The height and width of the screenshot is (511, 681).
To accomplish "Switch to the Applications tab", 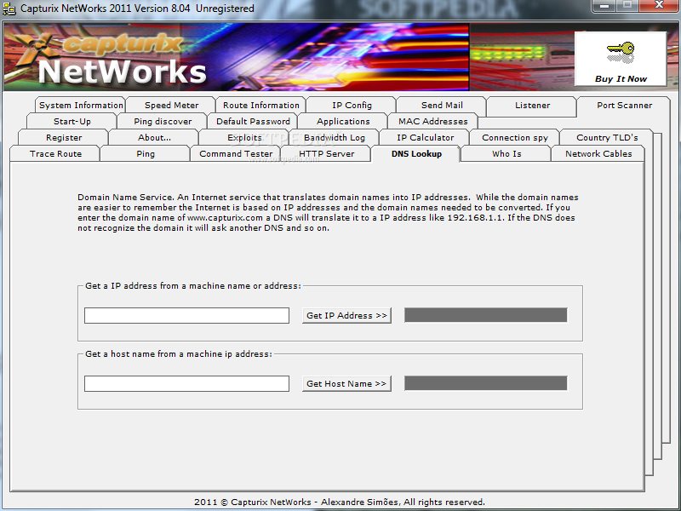I will point(343,121).
